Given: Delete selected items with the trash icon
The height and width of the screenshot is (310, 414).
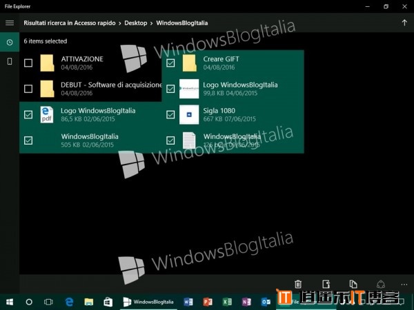Looking at the screenshot, I should pos(298,284).
